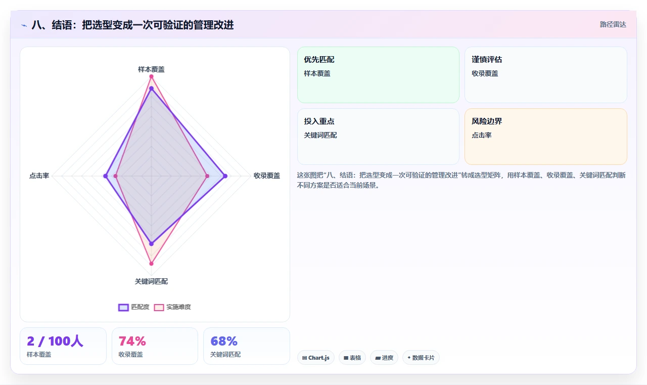
Task: Toggle the 匹配度 legend swatch
Action: 124,307
